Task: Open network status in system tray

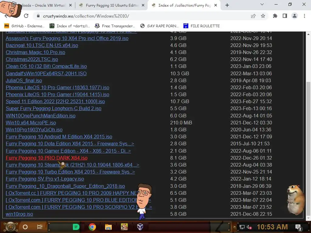Action: pos(242,227)
